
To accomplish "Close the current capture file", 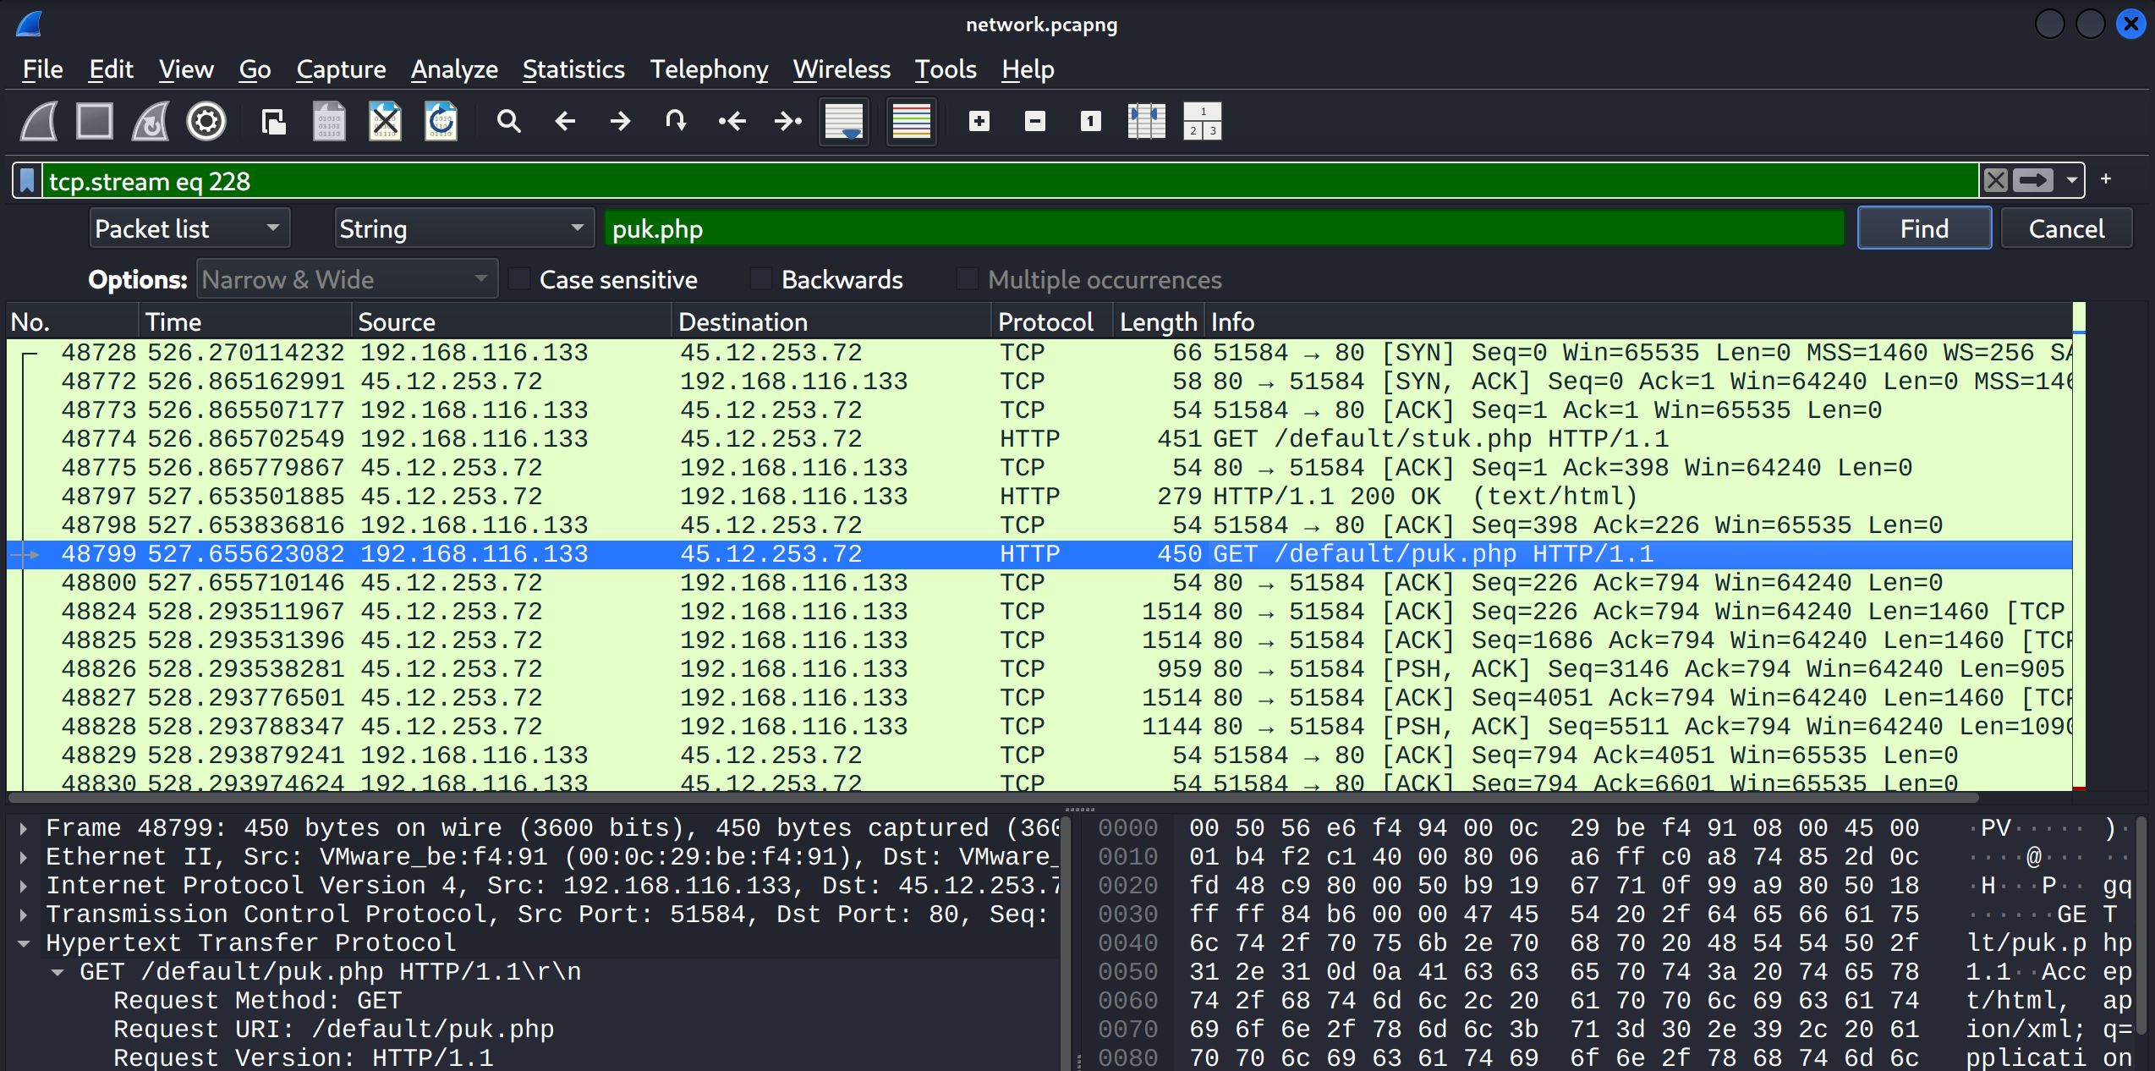I will click(x=385, y=121).
